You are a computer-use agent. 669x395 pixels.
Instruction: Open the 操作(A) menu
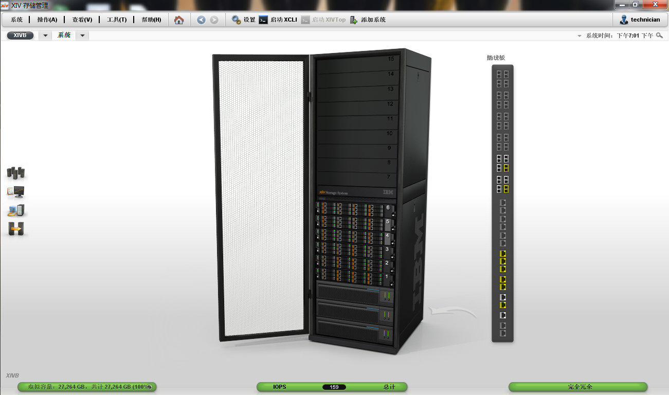click(47, 20)
